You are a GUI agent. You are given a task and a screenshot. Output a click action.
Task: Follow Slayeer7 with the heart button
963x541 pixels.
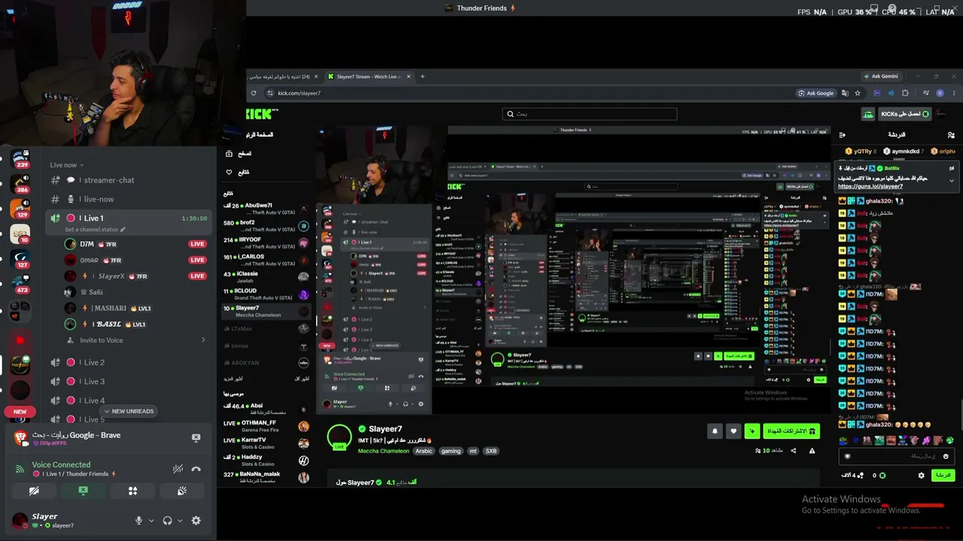pyautogui.click(x=733, y=431)
